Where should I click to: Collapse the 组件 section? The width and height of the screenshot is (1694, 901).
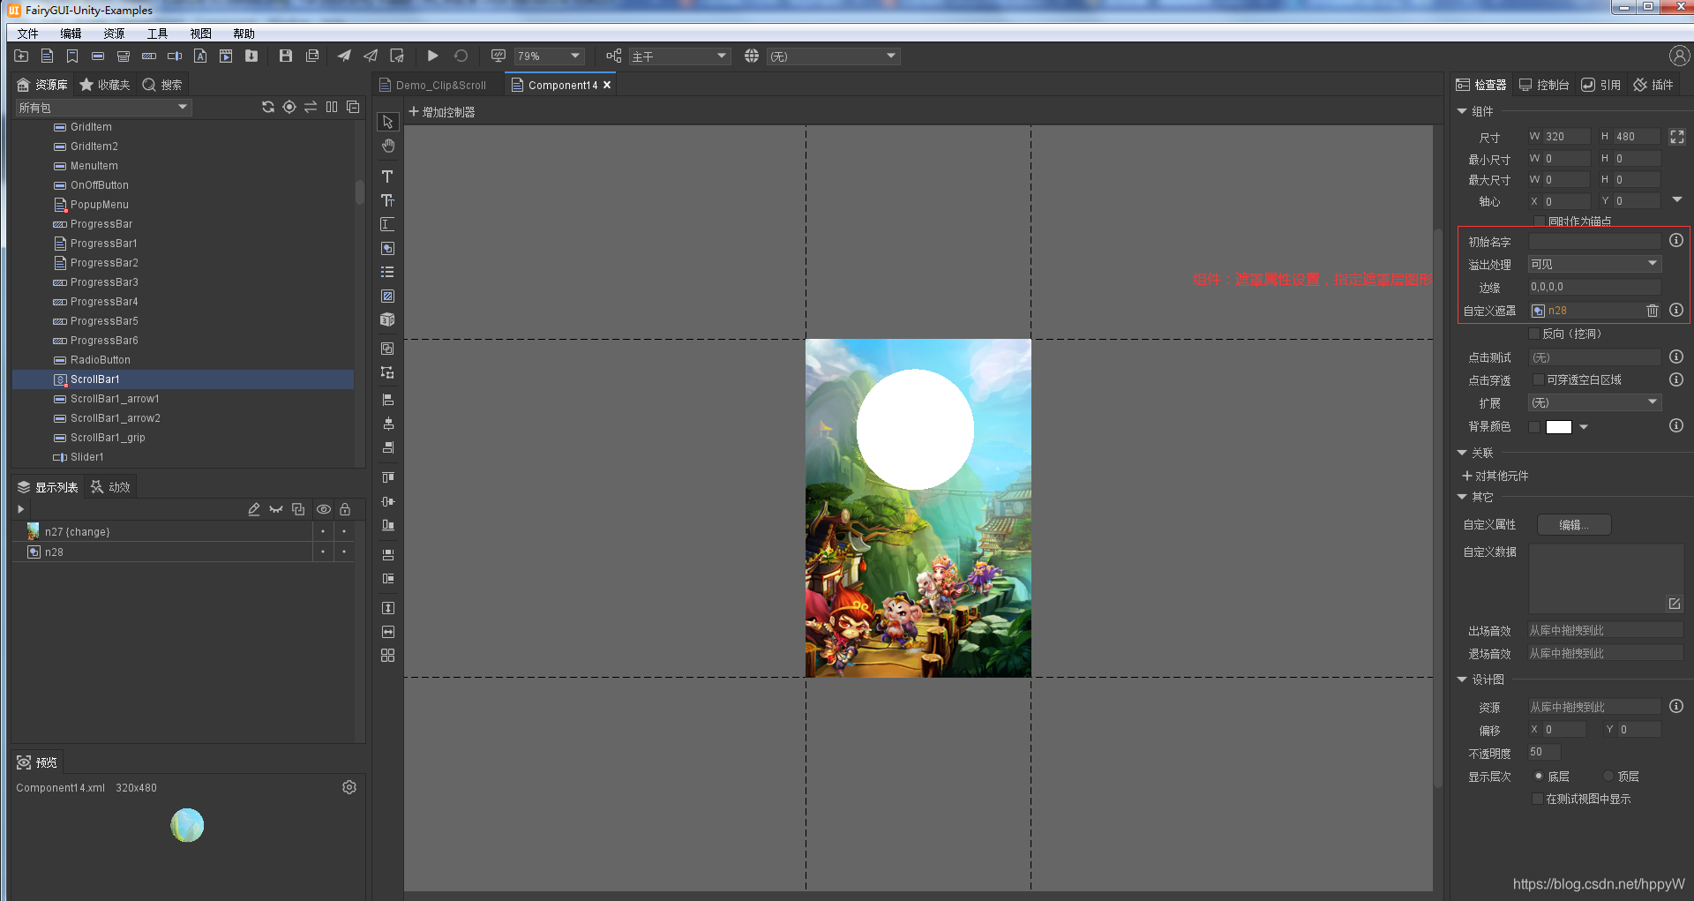click(x=1462, y=111)
